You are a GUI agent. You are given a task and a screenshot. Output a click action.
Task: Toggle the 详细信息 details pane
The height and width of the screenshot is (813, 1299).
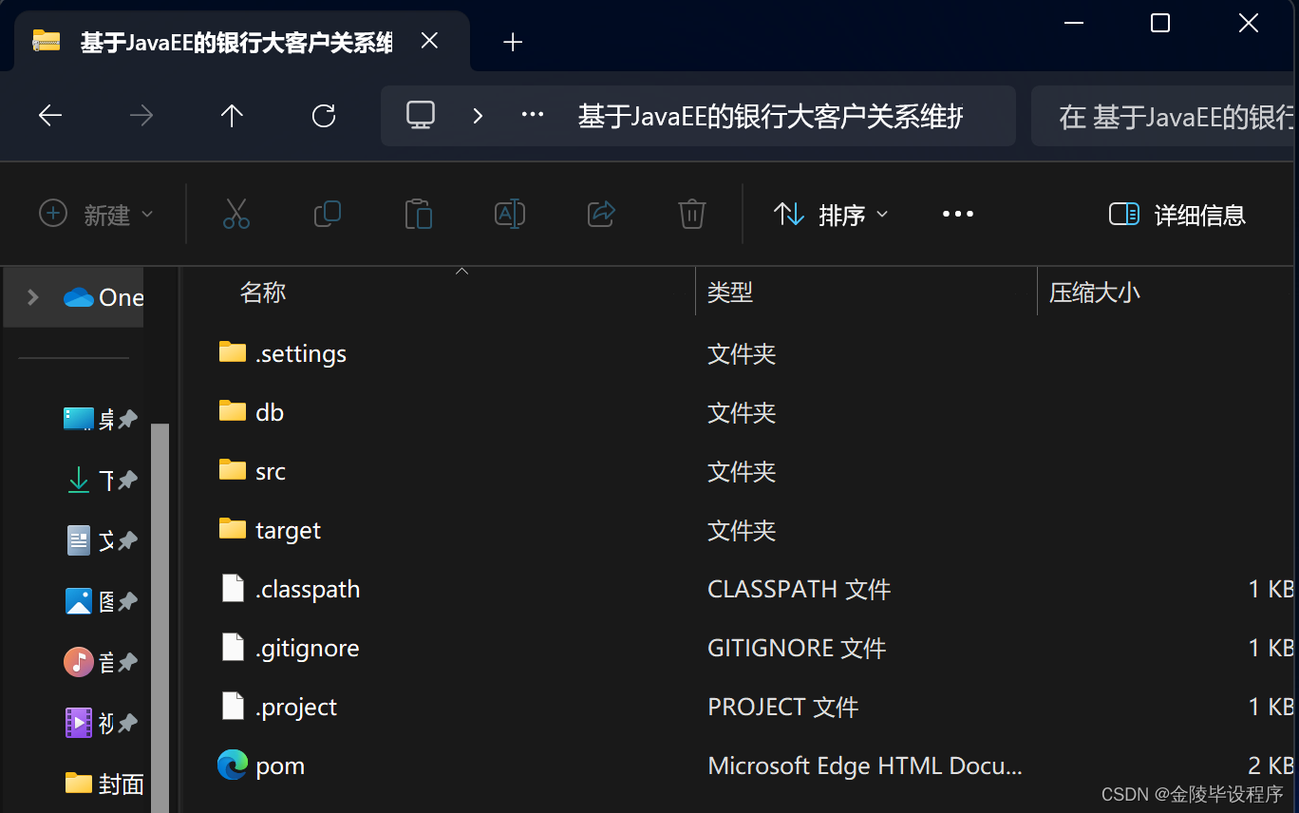(1177, 215)
